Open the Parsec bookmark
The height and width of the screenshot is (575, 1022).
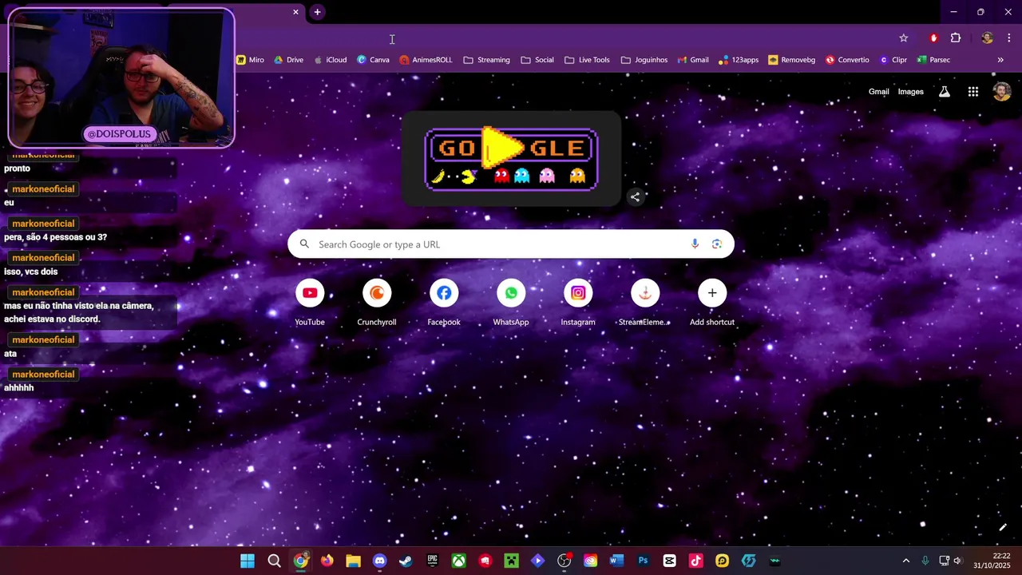click(x=933, y=60)
